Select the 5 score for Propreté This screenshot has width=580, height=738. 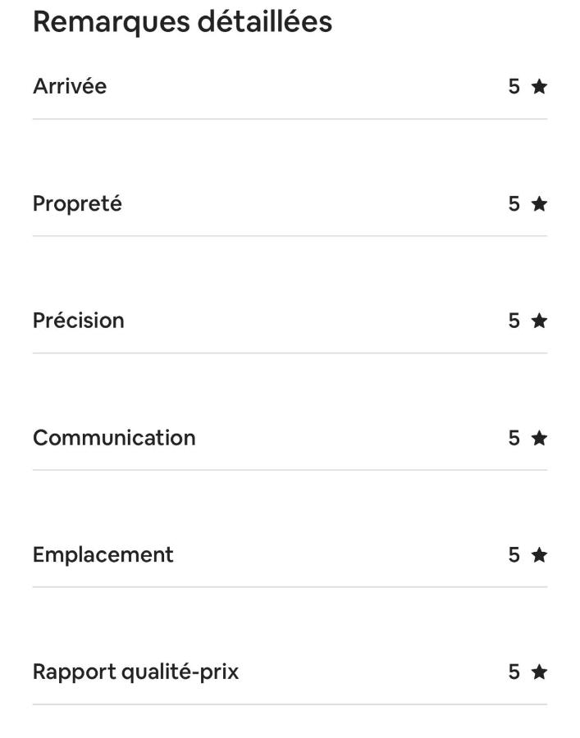pos(514,204)
